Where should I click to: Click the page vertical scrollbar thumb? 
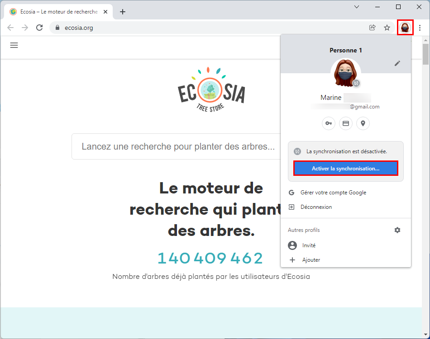pyautogui.click(x=425, y=54)
